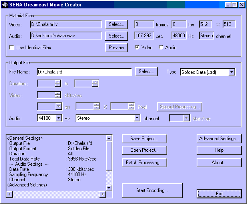Start Encoding the movie
The image size is (247, 204).
[152, 190]
